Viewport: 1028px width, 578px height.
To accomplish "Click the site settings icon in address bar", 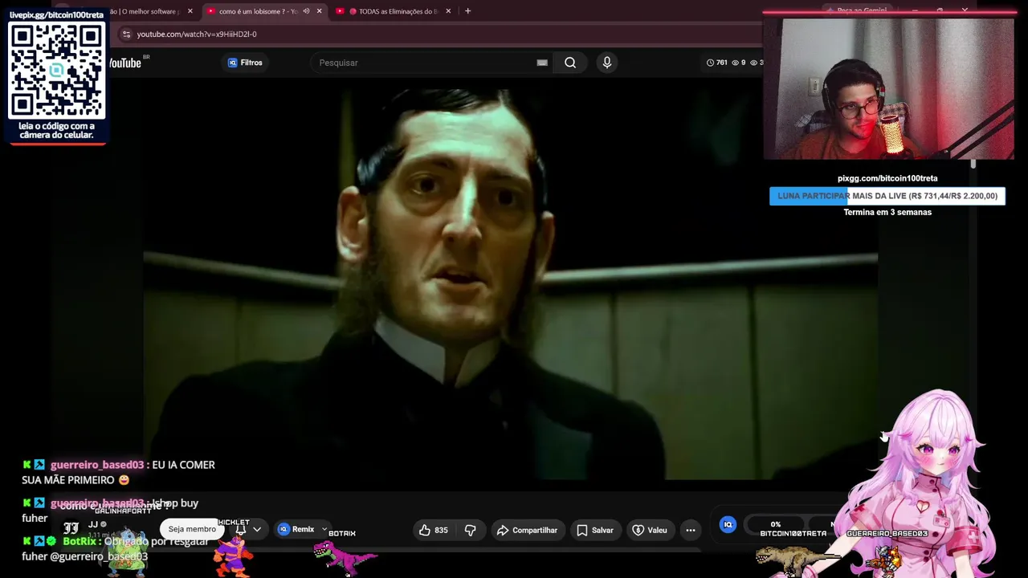I will (x=126, y=34).
